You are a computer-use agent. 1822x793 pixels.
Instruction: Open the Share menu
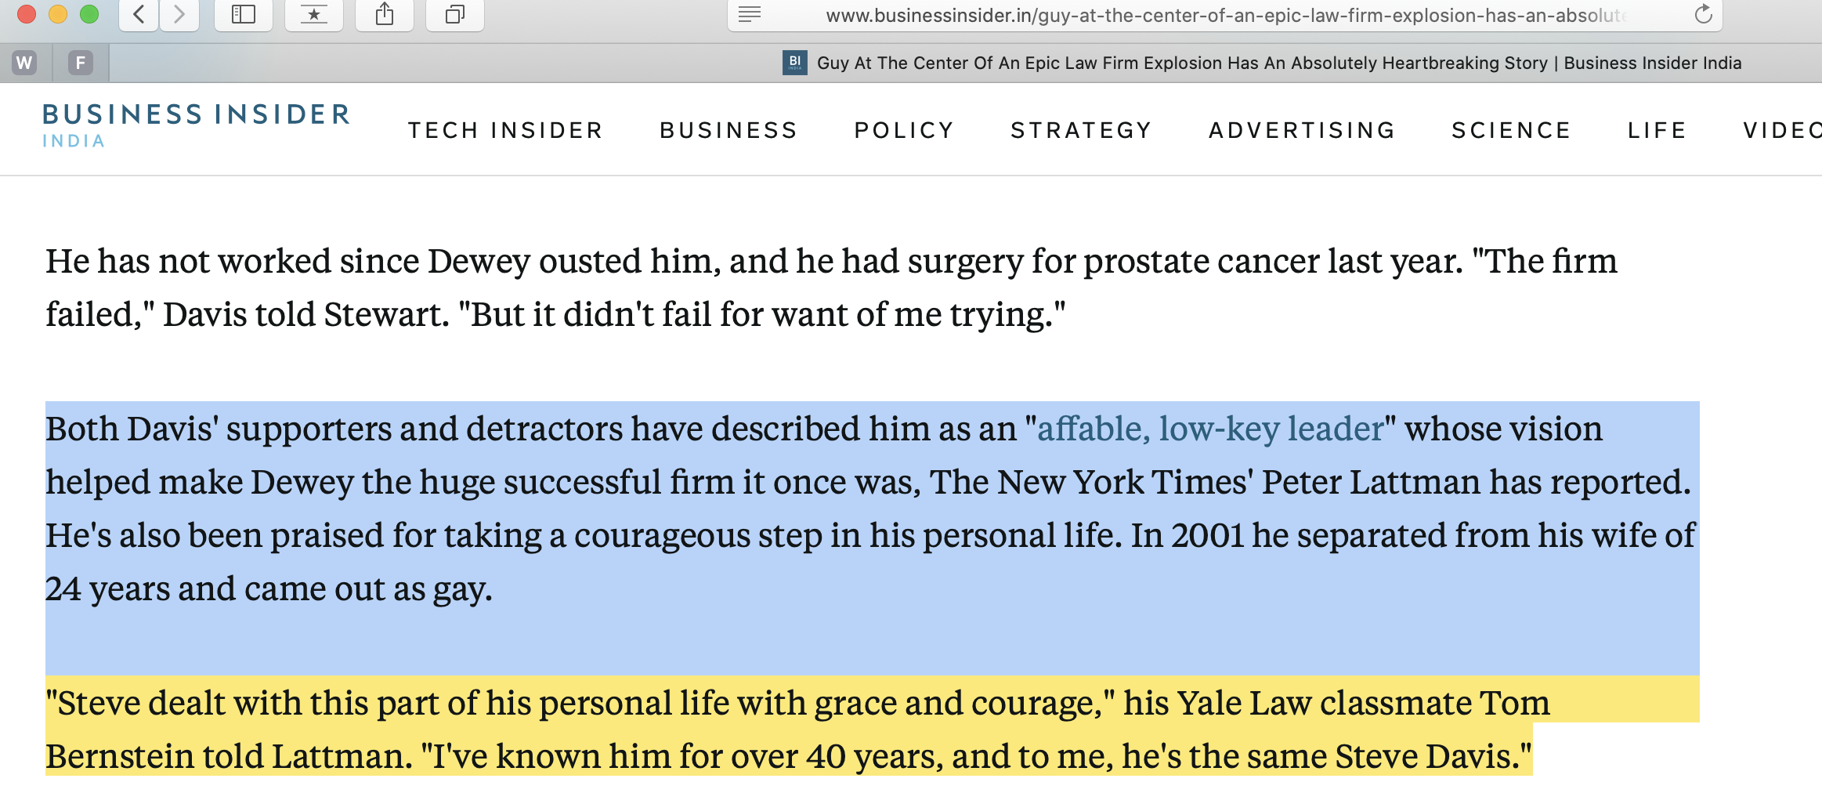click(x=385, y=14)
